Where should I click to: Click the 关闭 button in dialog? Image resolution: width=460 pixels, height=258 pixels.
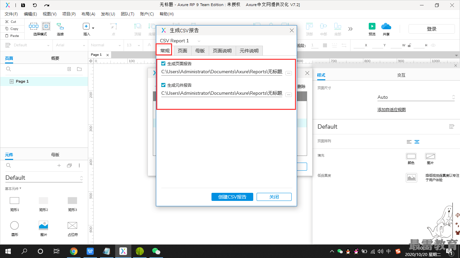click(274, 197)
